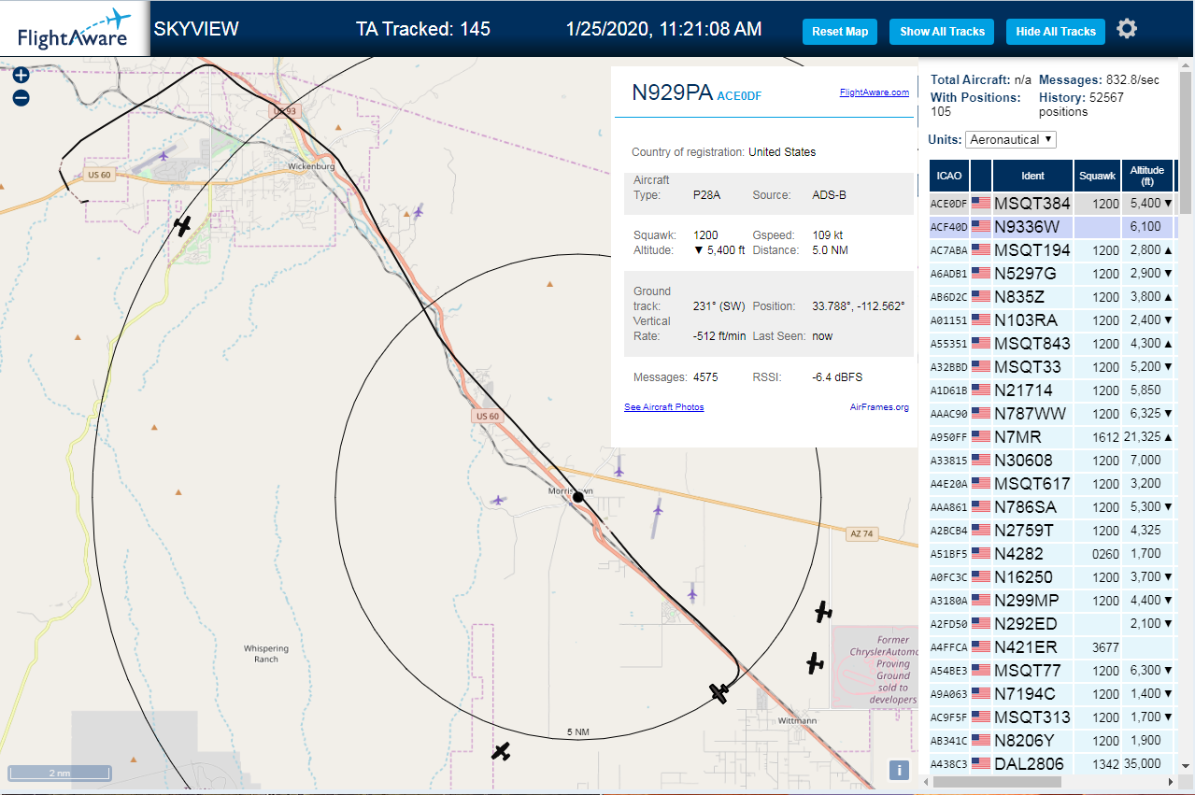The height and width of the screenshot is (795, 1195).
Task: Click the US 93 highway shield
Action: tap(284, 111)
